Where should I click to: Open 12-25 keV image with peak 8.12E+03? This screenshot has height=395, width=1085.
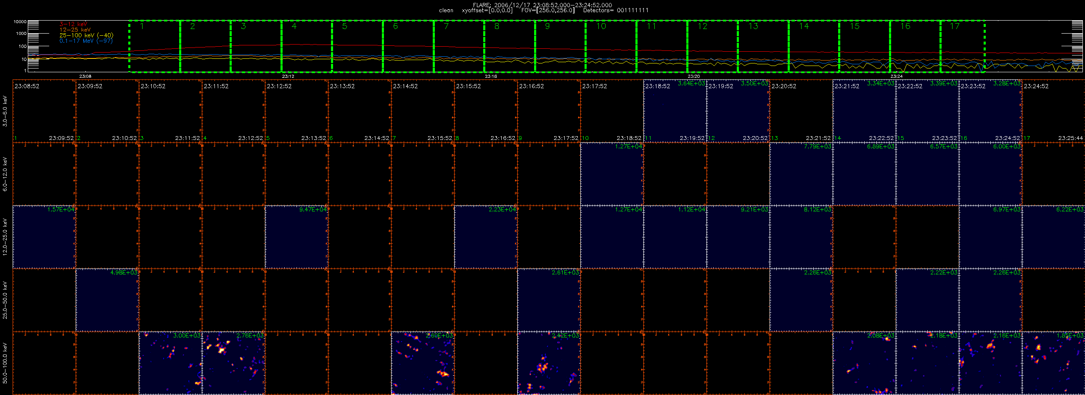tap(802, 237)
